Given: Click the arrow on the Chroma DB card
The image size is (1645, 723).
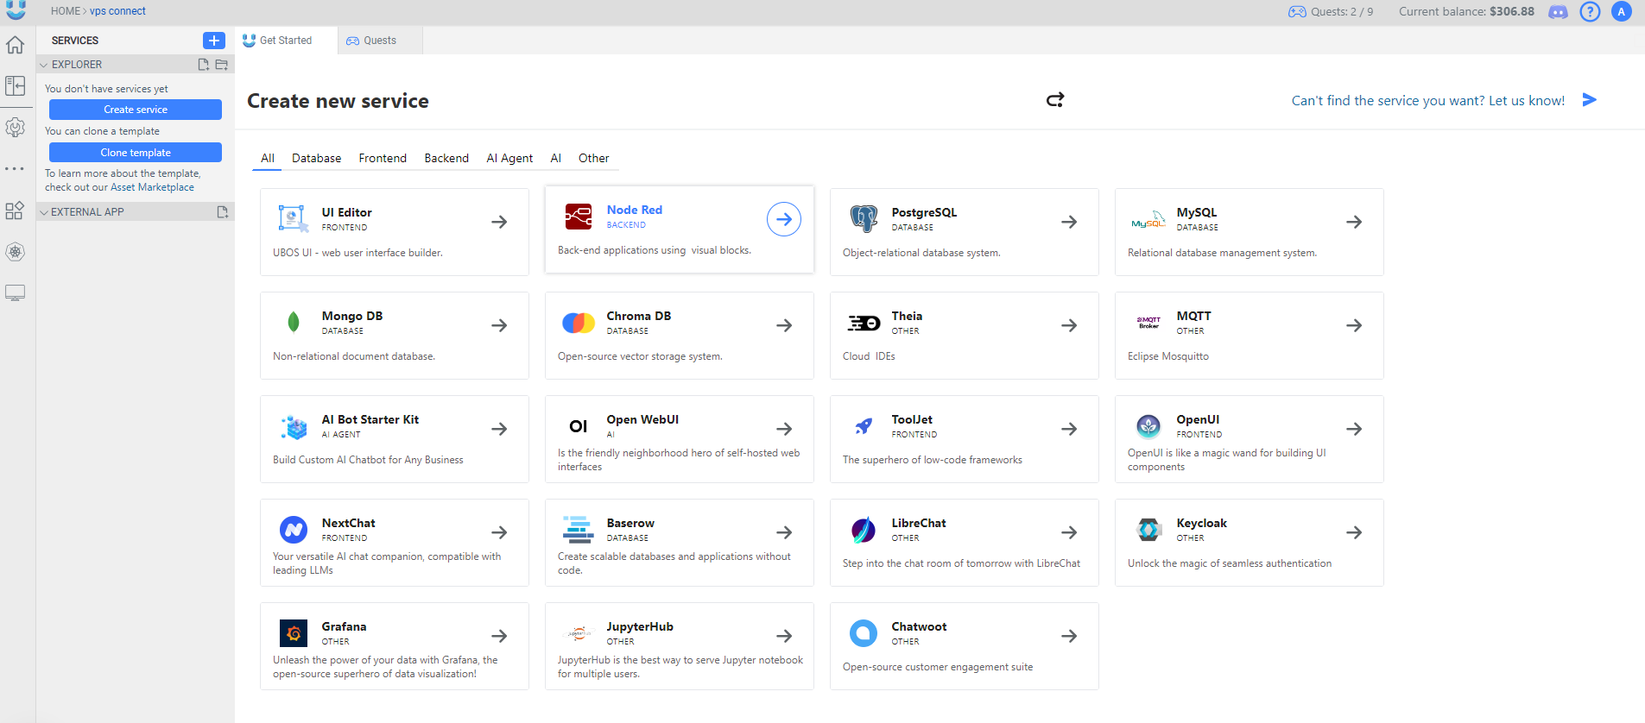Looking at the screenshot, I should [784, 325].
